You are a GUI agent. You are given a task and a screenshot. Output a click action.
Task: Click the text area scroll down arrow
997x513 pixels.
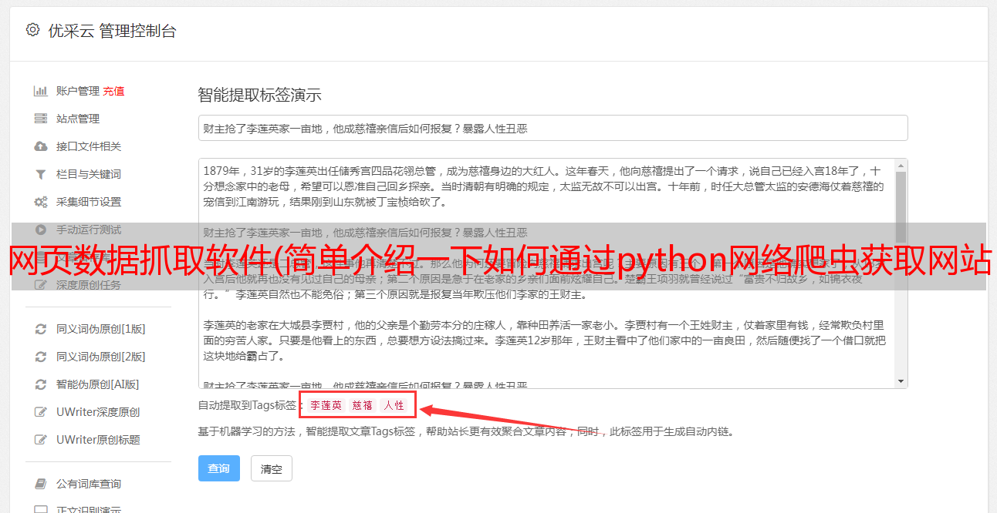click(x=901, y=381)
